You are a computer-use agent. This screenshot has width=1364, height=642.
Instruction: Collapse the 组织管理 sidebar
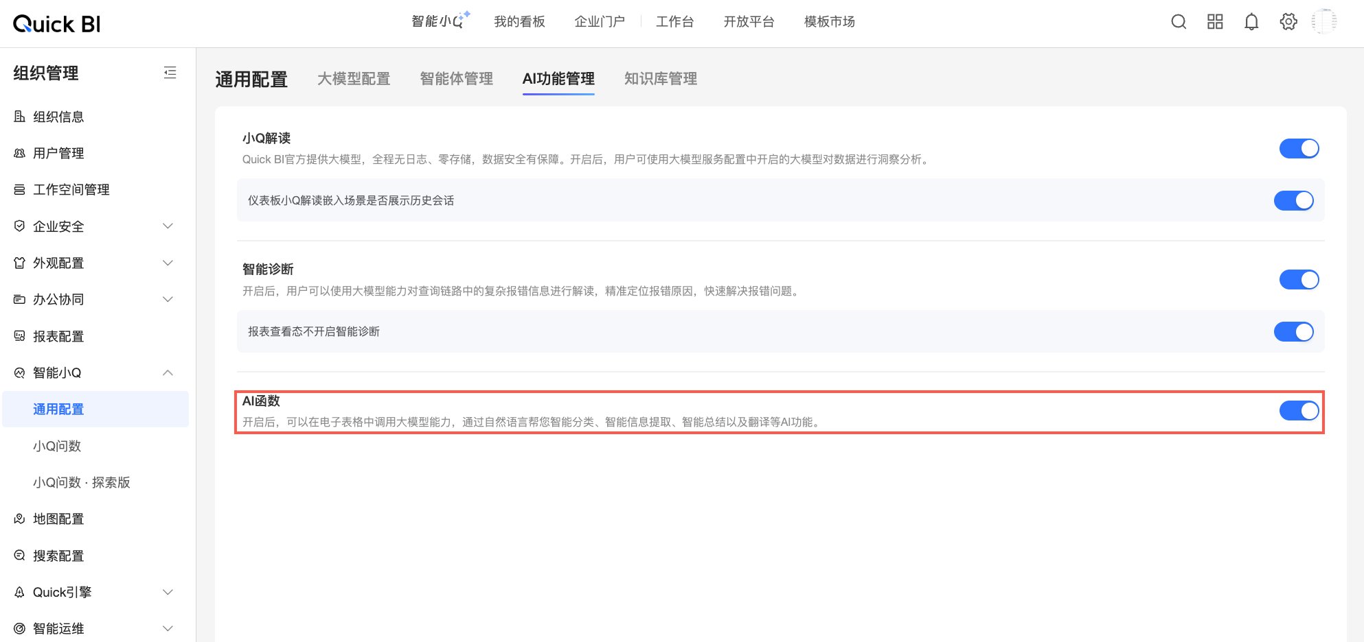pyautogui.click(x=170, y=73)
